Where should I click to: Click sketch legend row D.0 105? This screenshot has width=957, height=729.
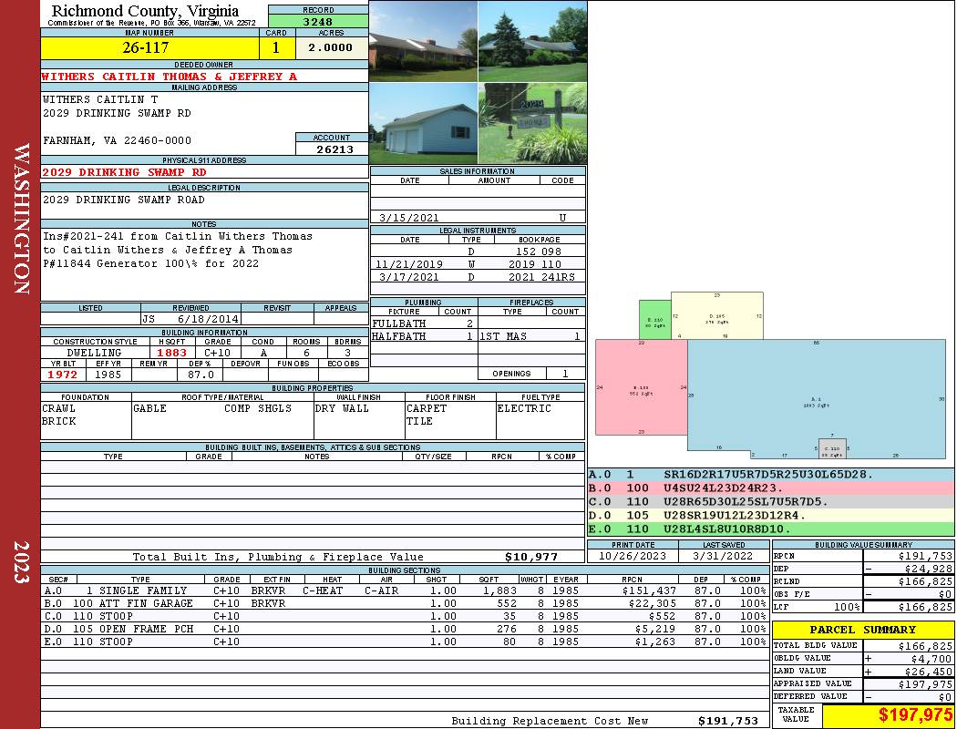771,516
